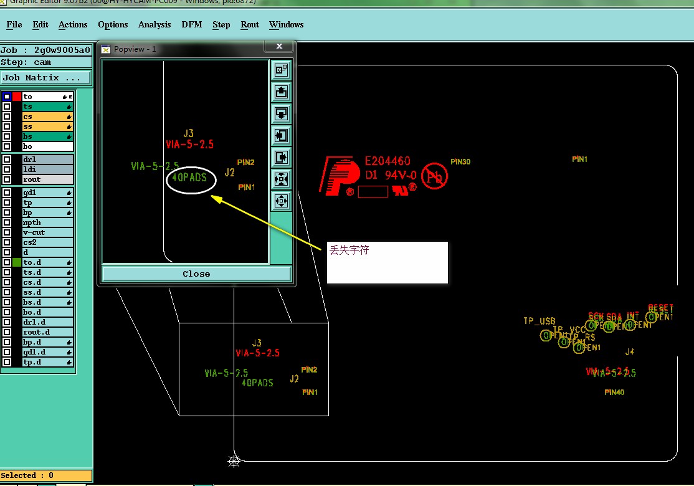The image size is (694, 486).
Task: Enable the checkbox for layer rout
Action: (7, 179)
